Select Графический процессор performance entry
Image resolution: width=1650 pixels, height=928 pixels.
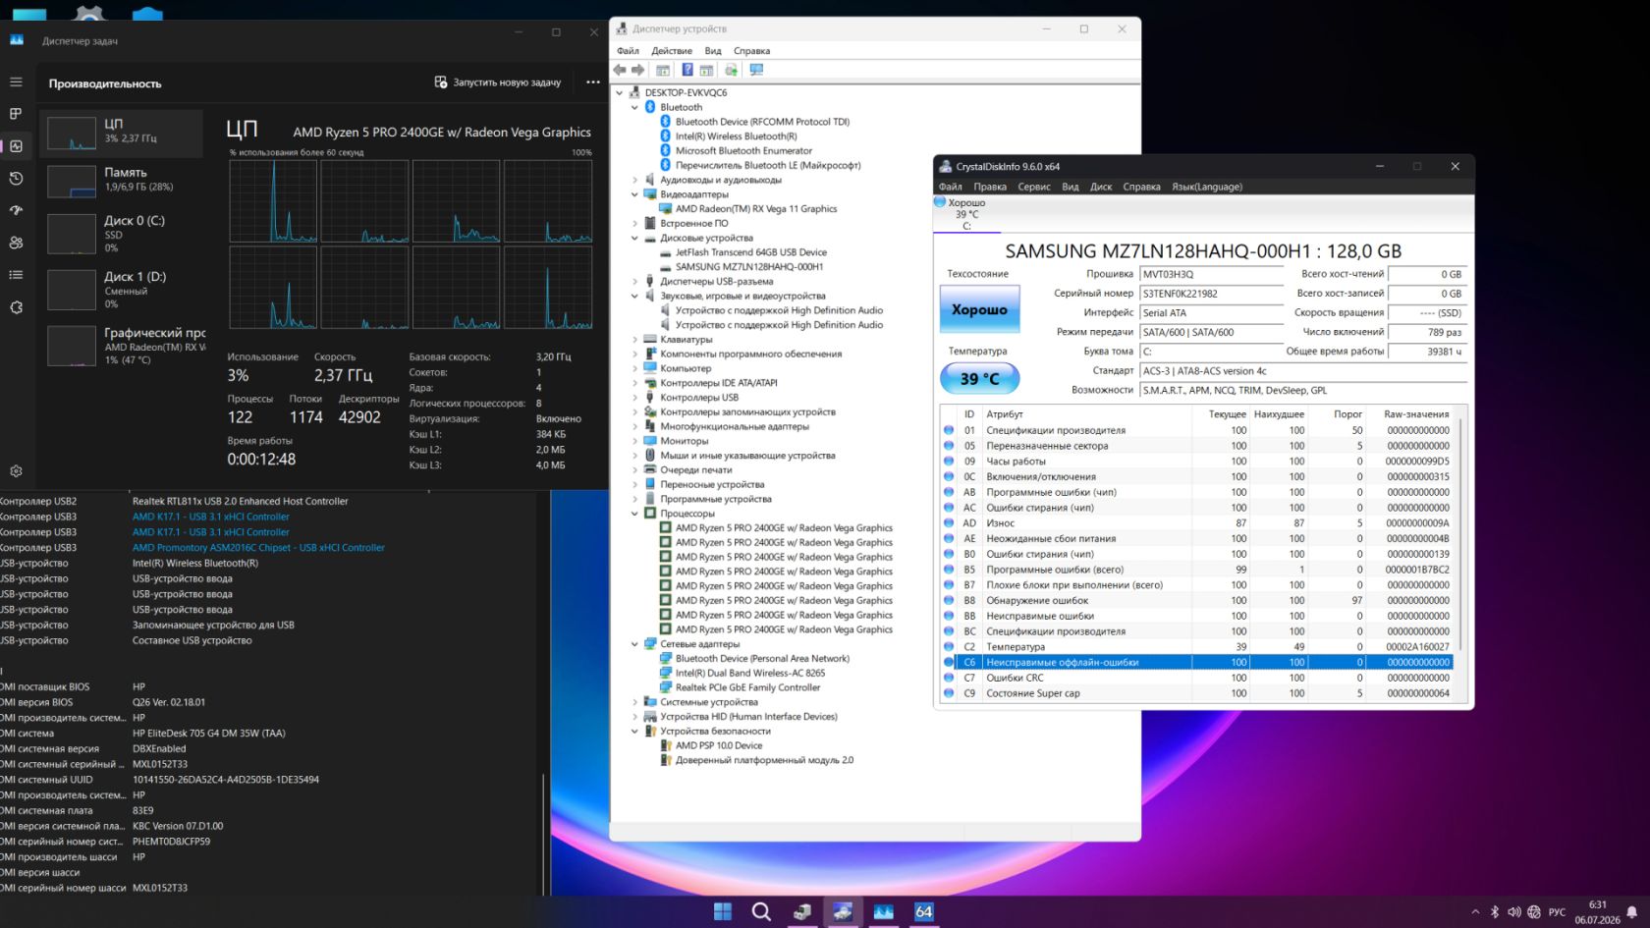click(x=122, y=346)
